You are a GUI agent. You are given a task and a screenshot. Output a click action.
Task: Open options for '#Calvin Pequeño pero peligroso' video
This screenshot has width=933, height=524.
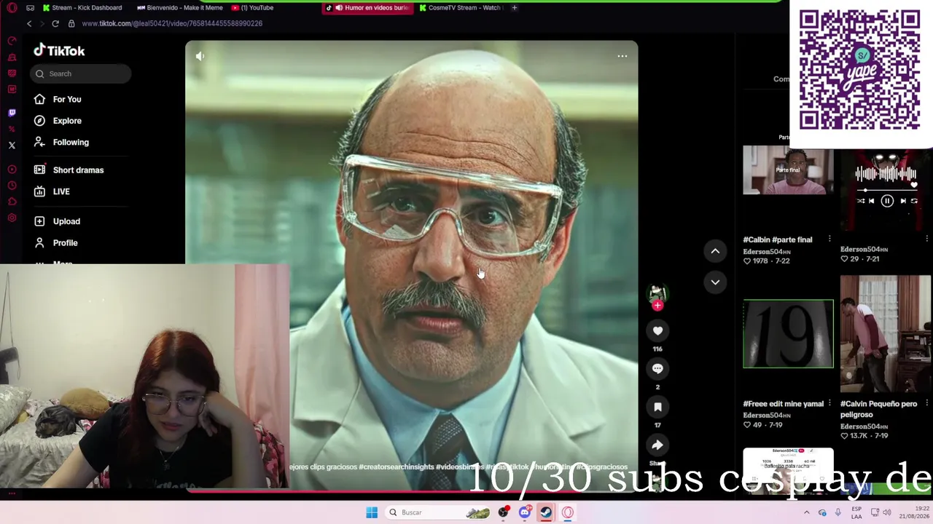coord(926,403)
